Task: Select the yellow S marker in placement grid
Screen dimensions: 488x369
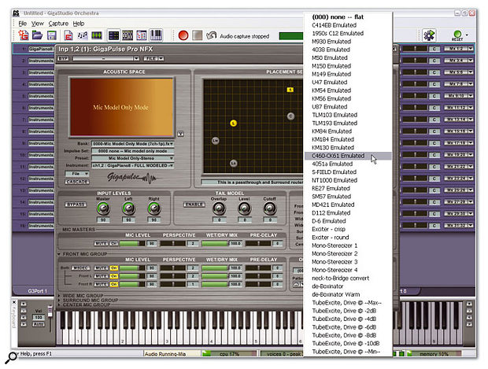Action: (x=290, y=90)
